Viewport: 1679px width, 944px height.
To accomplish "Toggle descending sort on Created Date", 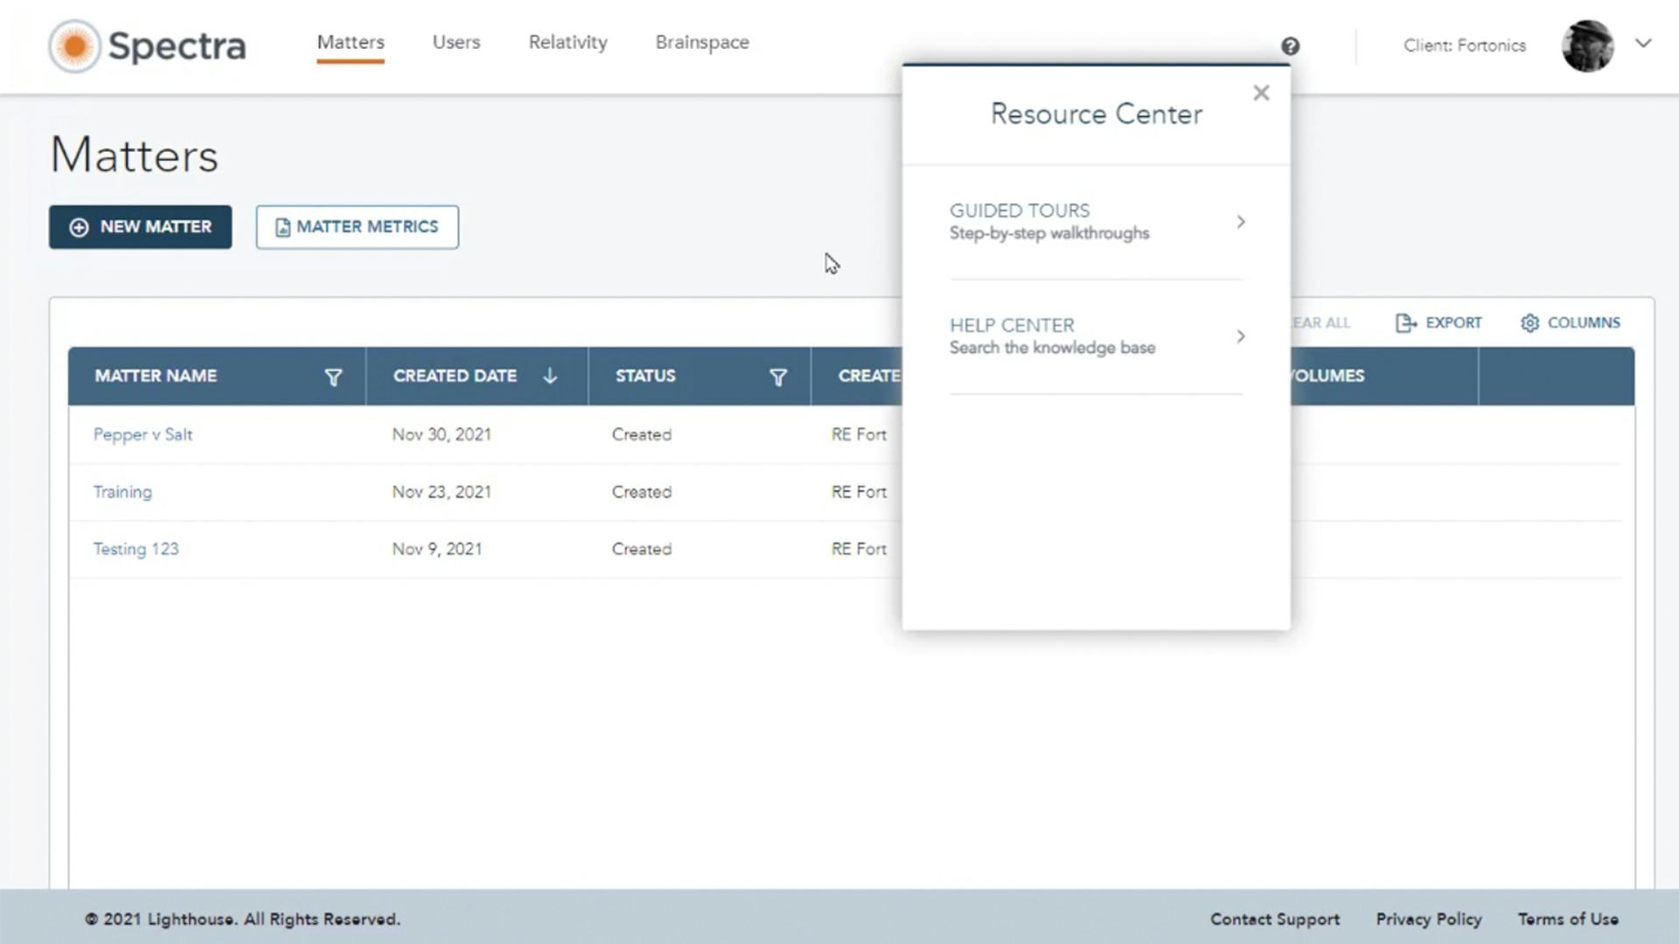I will coord(549,376).
